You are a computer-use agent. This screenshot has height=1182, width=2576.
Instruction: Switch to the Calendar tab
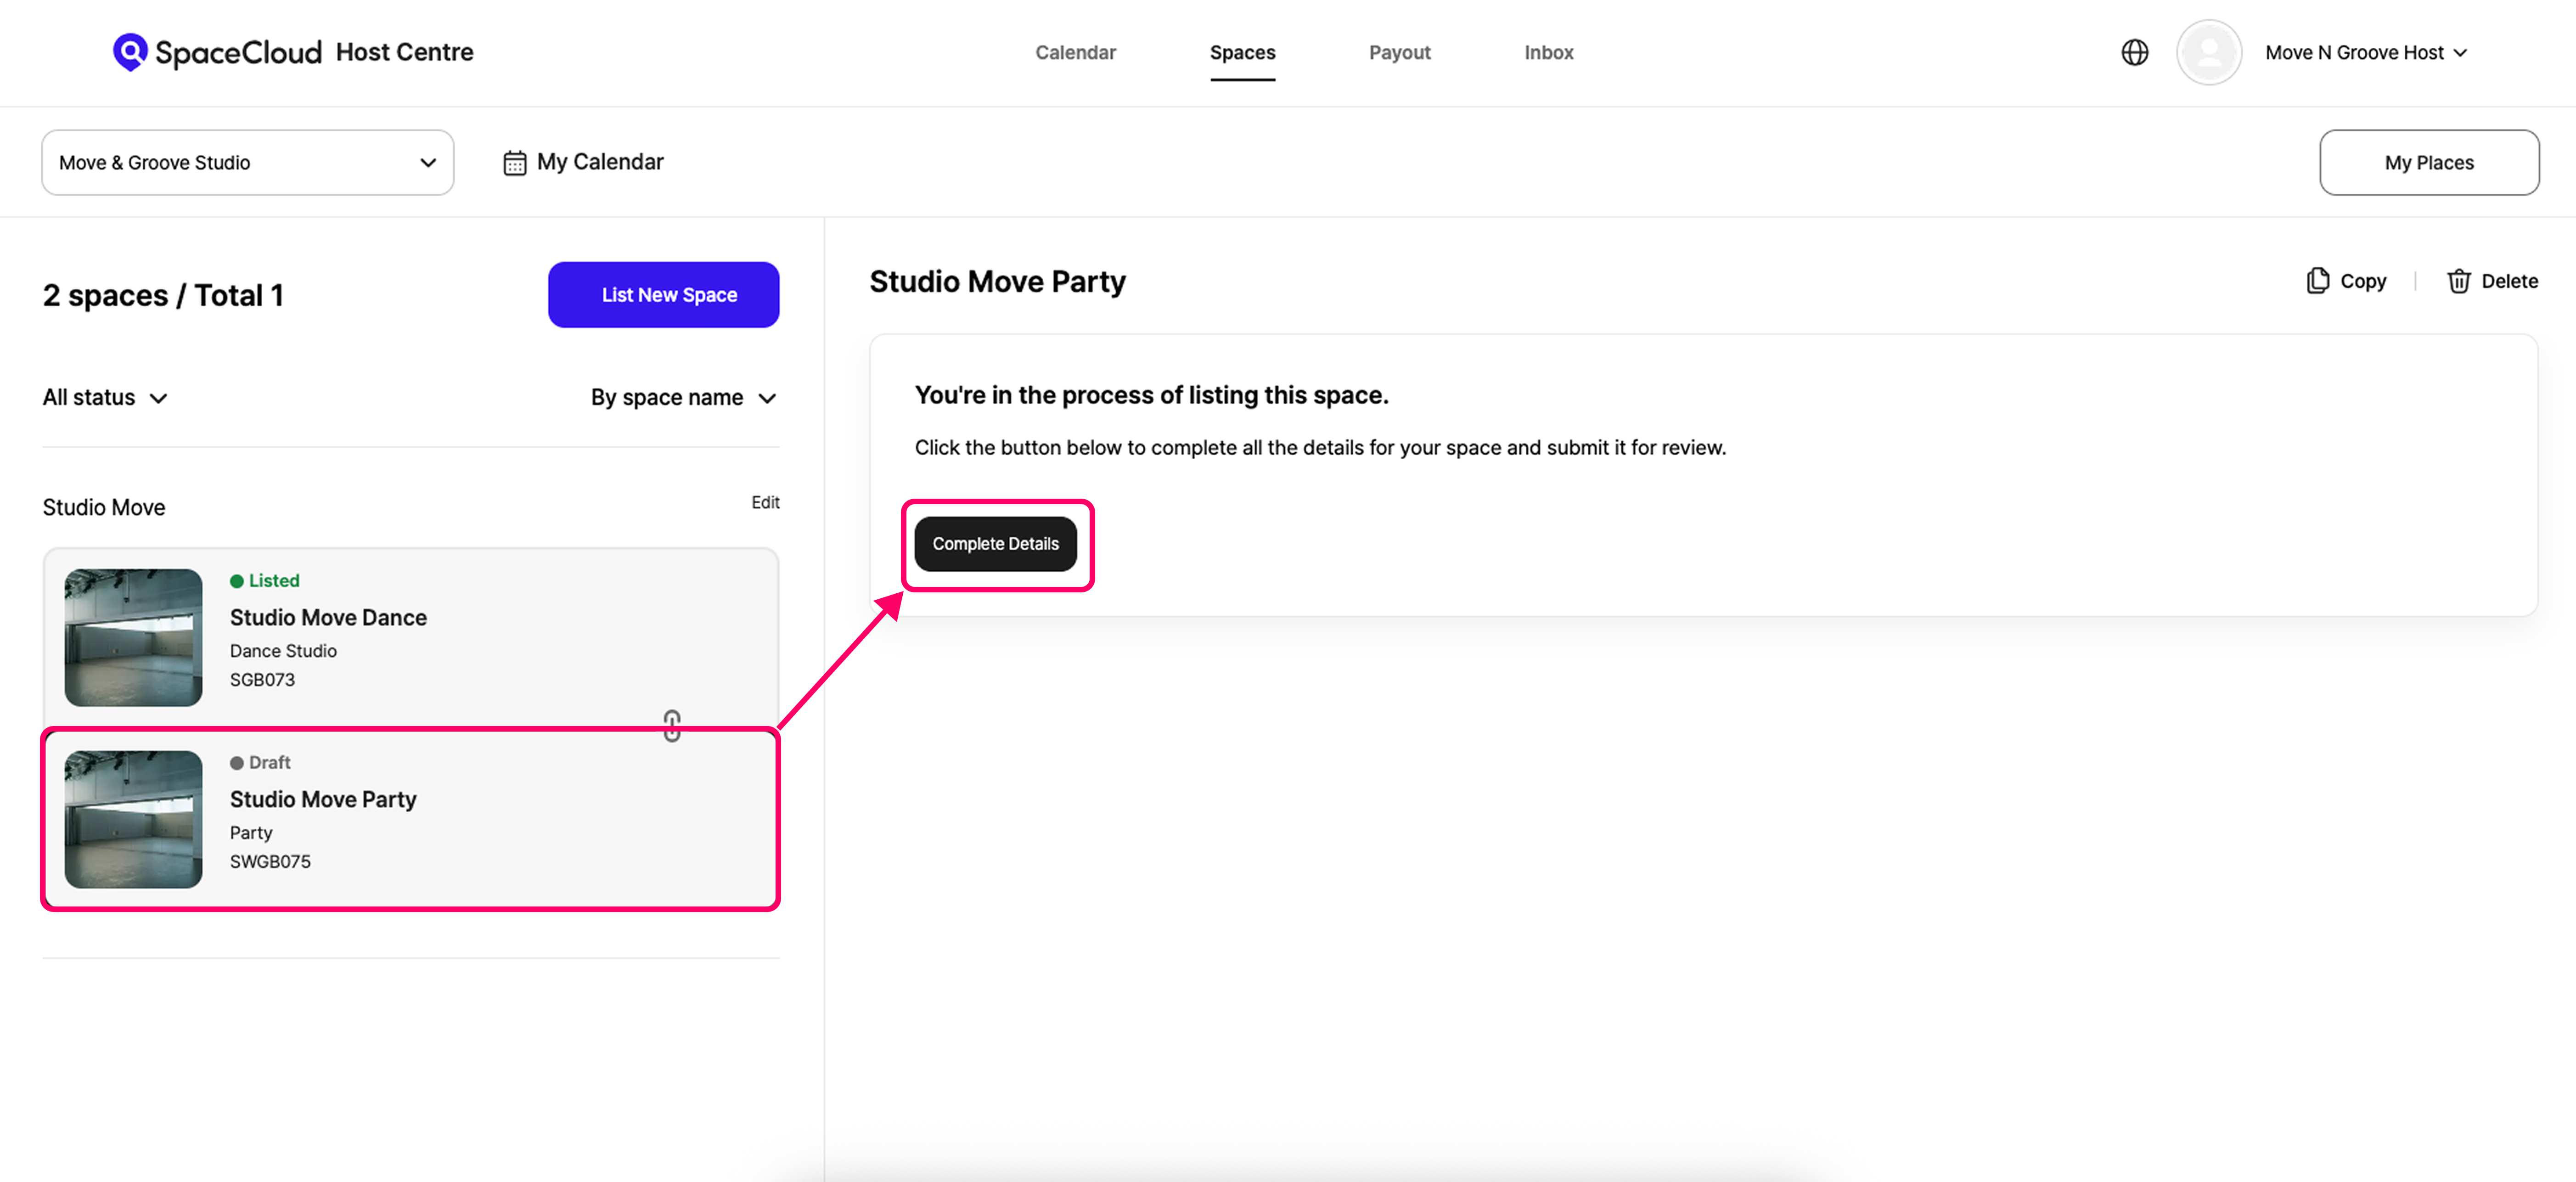[1075, 52]
